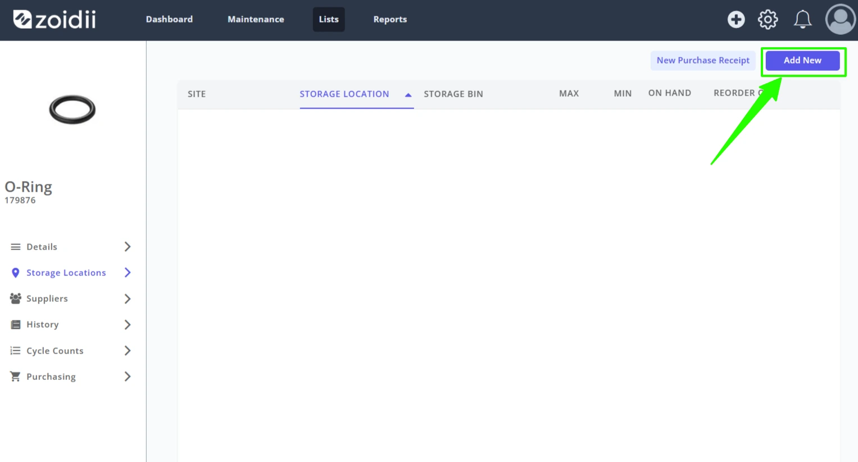Click the Add New button
The image size is (858, 462).
click(x=802, y=61)
